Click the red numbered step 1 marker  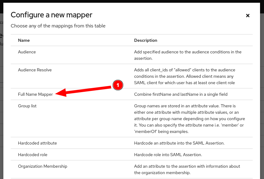pos(118,85)
